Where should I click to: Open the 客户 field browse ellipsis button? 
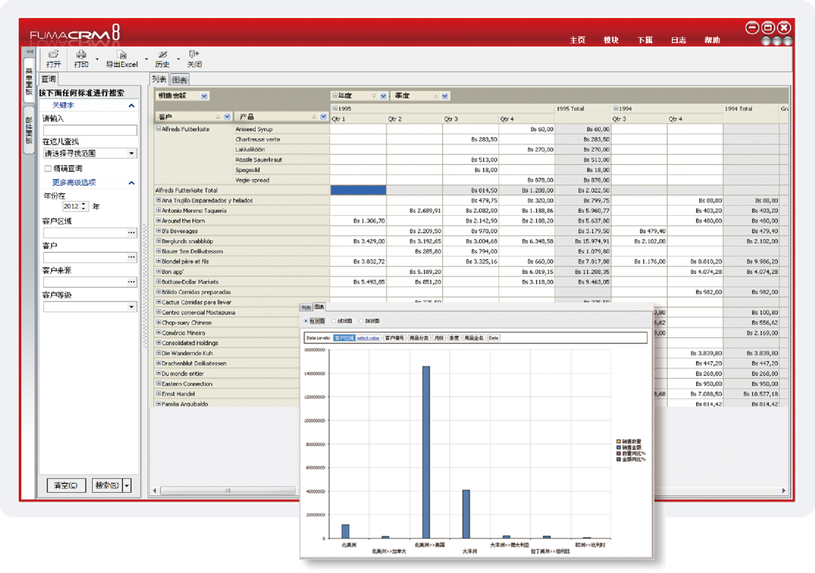tap(131, 257)
